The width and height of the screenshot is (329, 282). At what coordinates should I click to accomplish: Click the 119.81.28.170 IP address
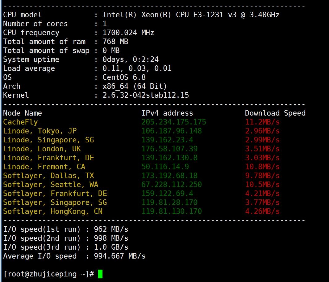[x=169, y=202]
